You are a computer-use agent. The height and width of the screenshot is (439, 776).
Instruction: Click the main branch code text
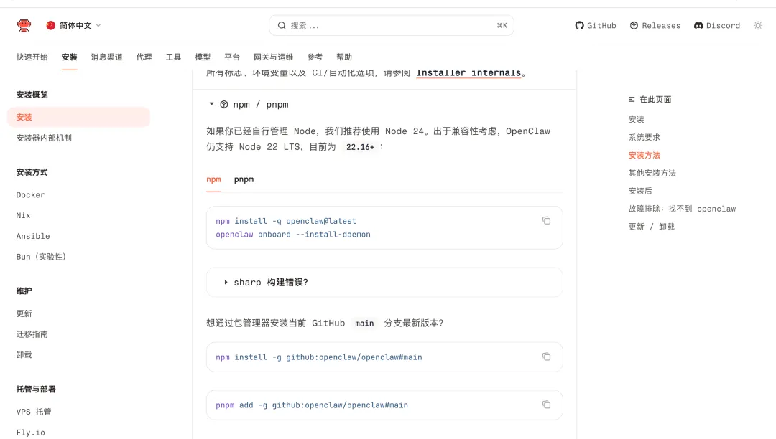point(364,324)
